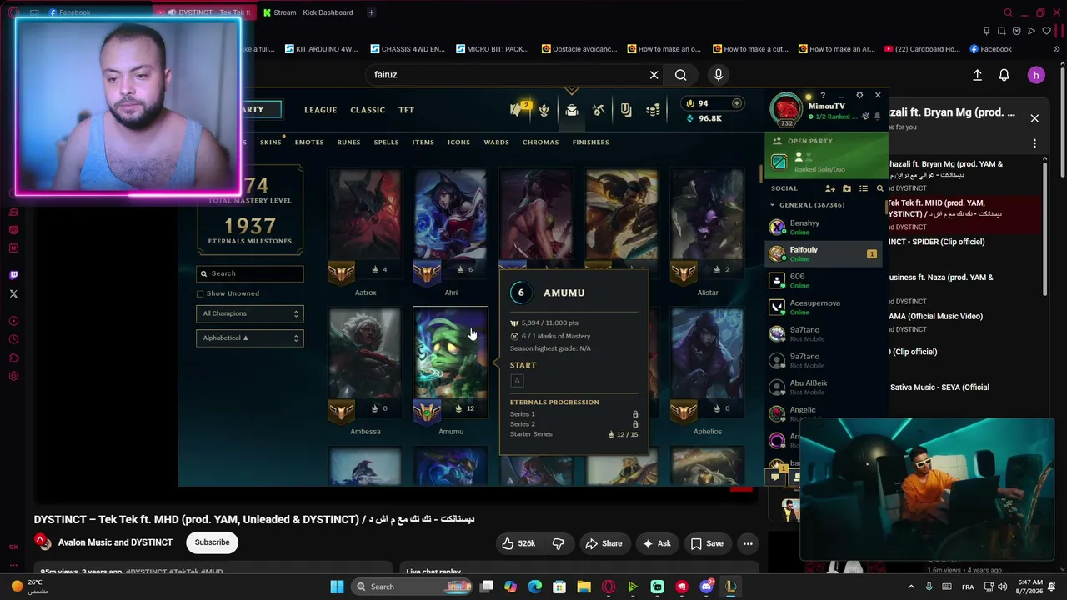Open the League tab in client navigation
This screenshot has width=1067, height=600.
[321, 110]
